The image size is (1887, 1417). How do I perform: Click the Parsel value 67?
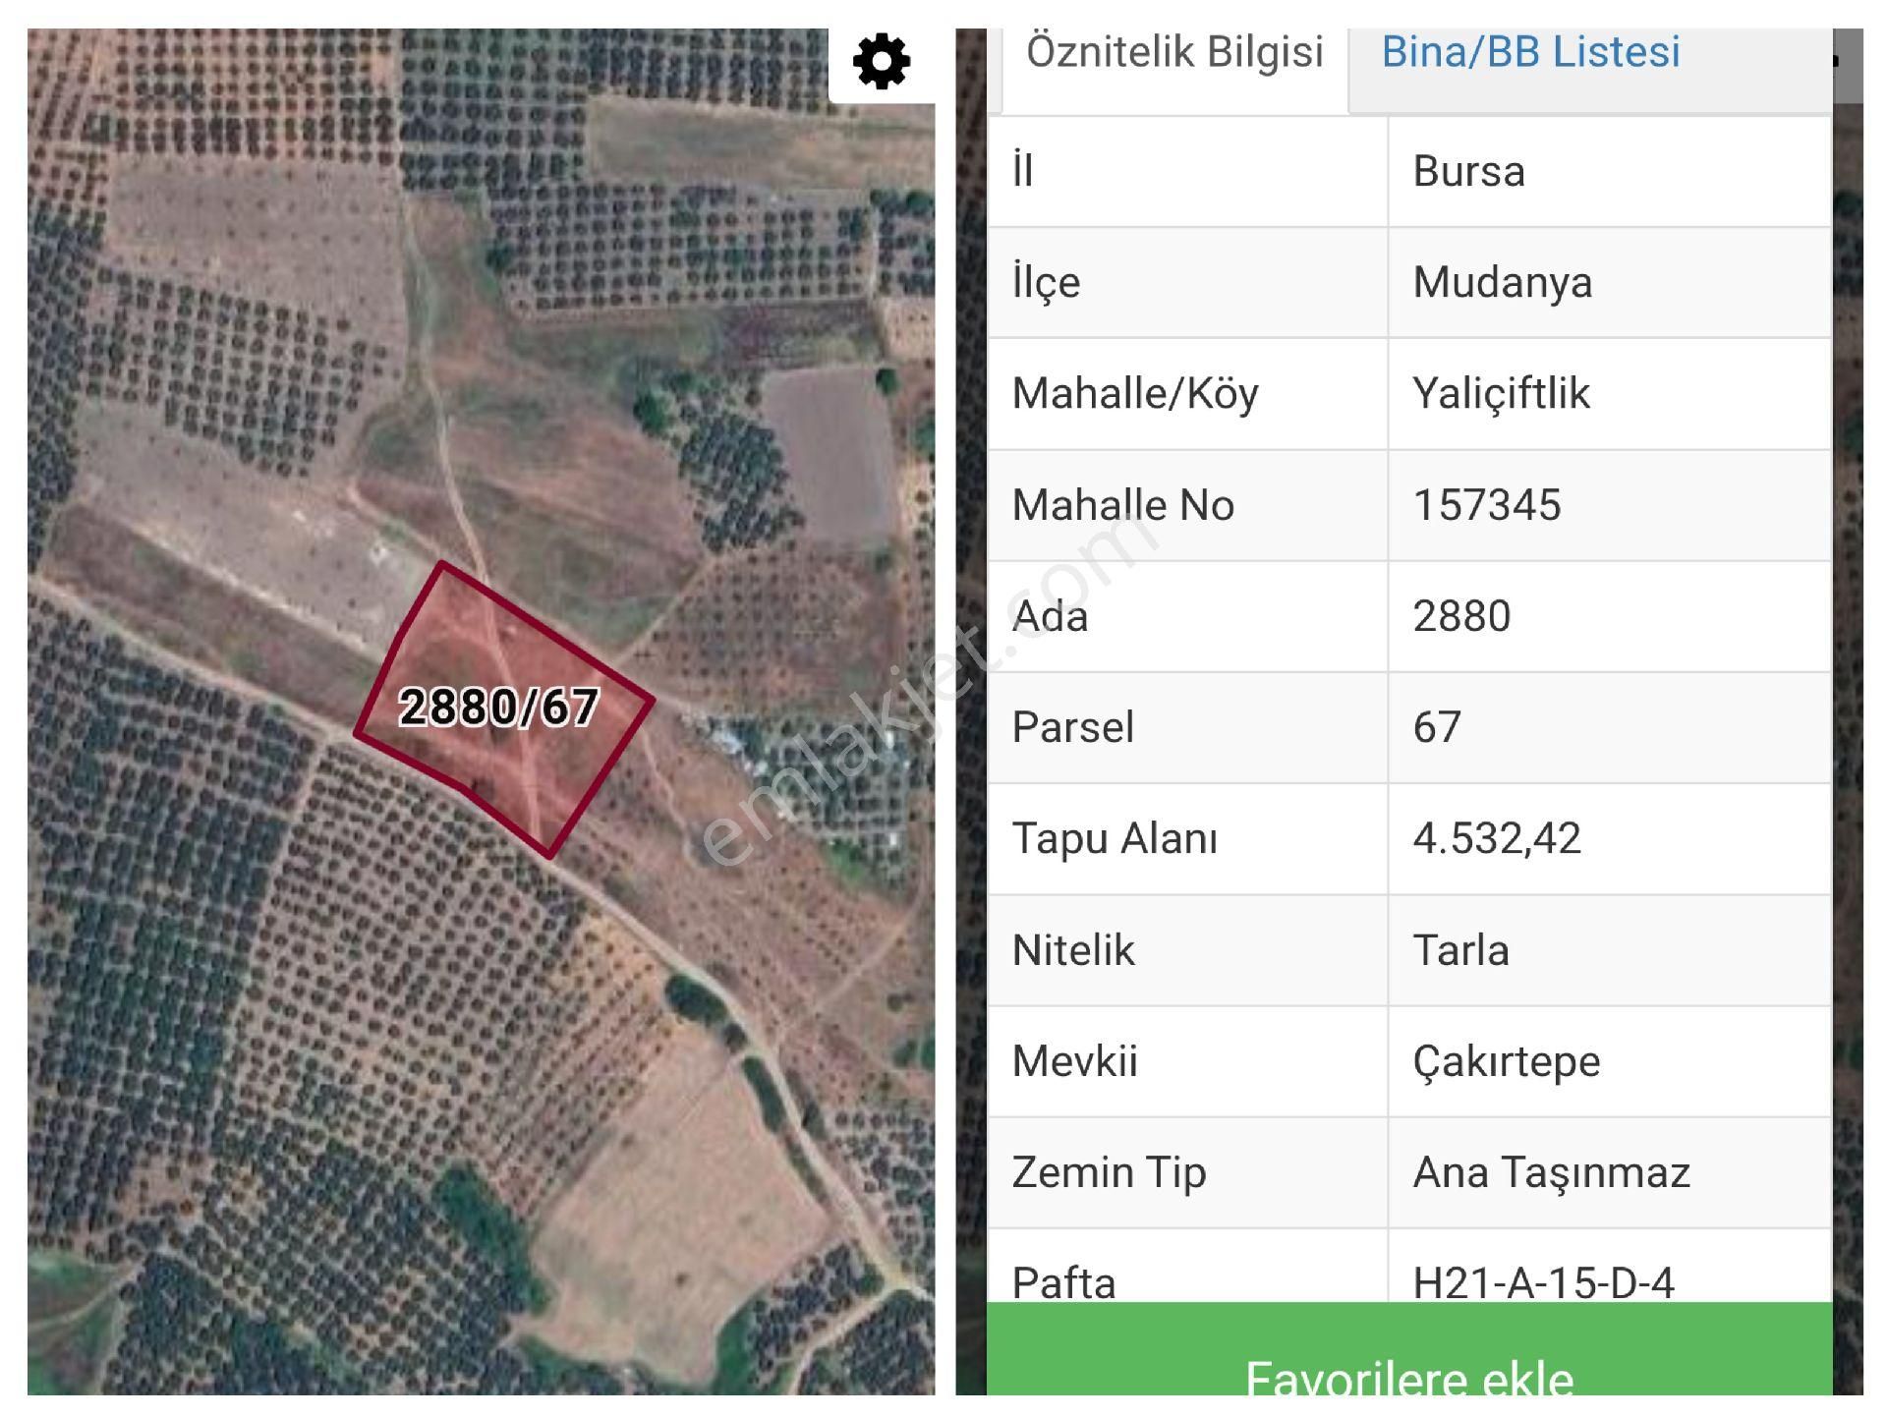1437,727
